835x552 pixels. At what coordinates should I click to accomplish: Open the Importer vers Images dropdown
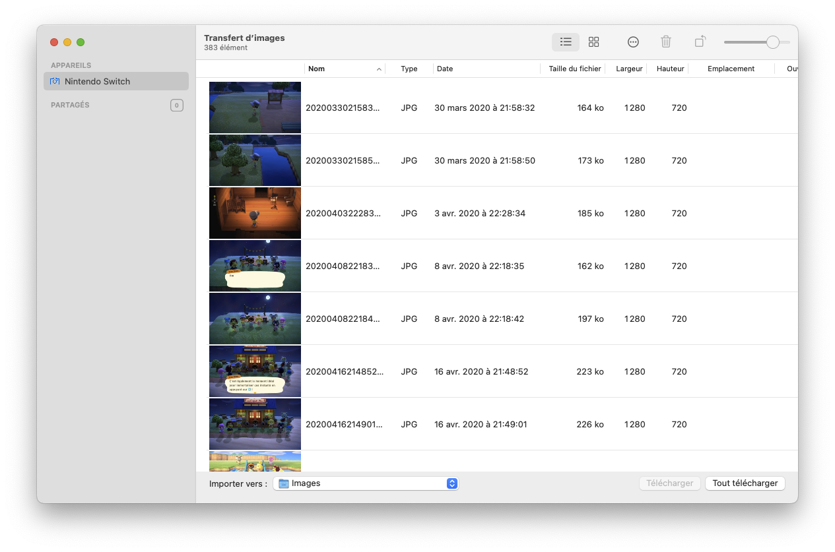coord(366,483)
